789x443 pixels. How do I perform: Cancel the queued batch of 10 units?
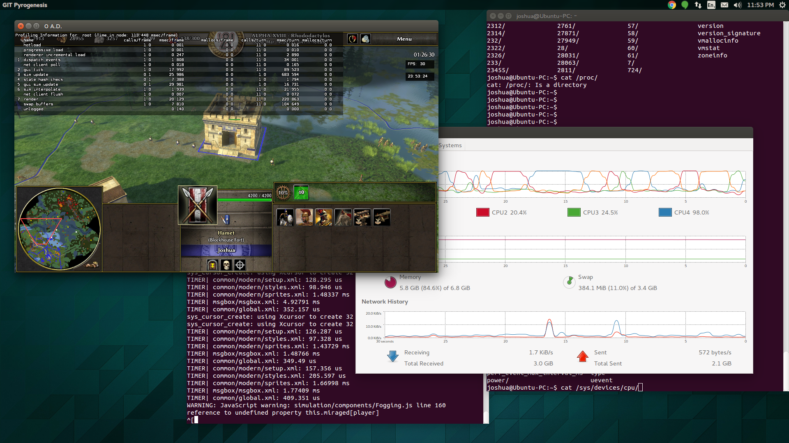point(301,192)
